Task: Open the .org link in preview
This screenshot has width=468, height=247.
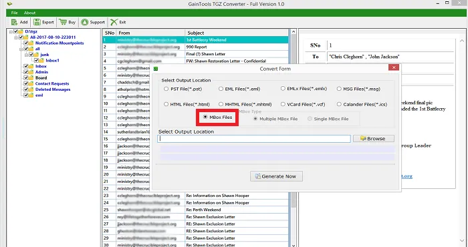Action: point(406,176)
